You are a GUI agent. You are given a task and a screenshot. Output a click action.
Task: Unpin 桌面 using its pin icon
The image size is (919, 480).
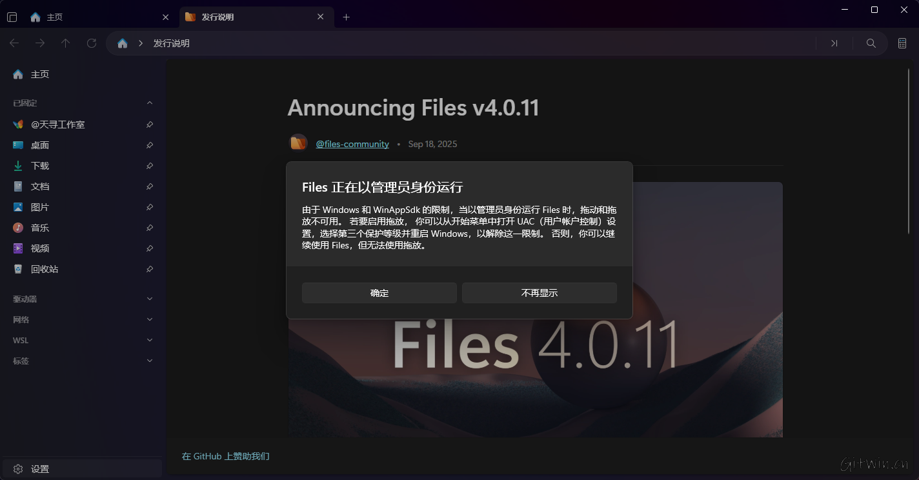[x=149, y=145]
